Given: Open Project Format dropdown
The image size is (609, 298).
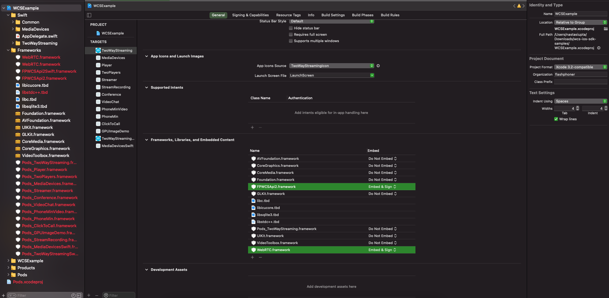Looking at the screenshot, I should (581, 67).
